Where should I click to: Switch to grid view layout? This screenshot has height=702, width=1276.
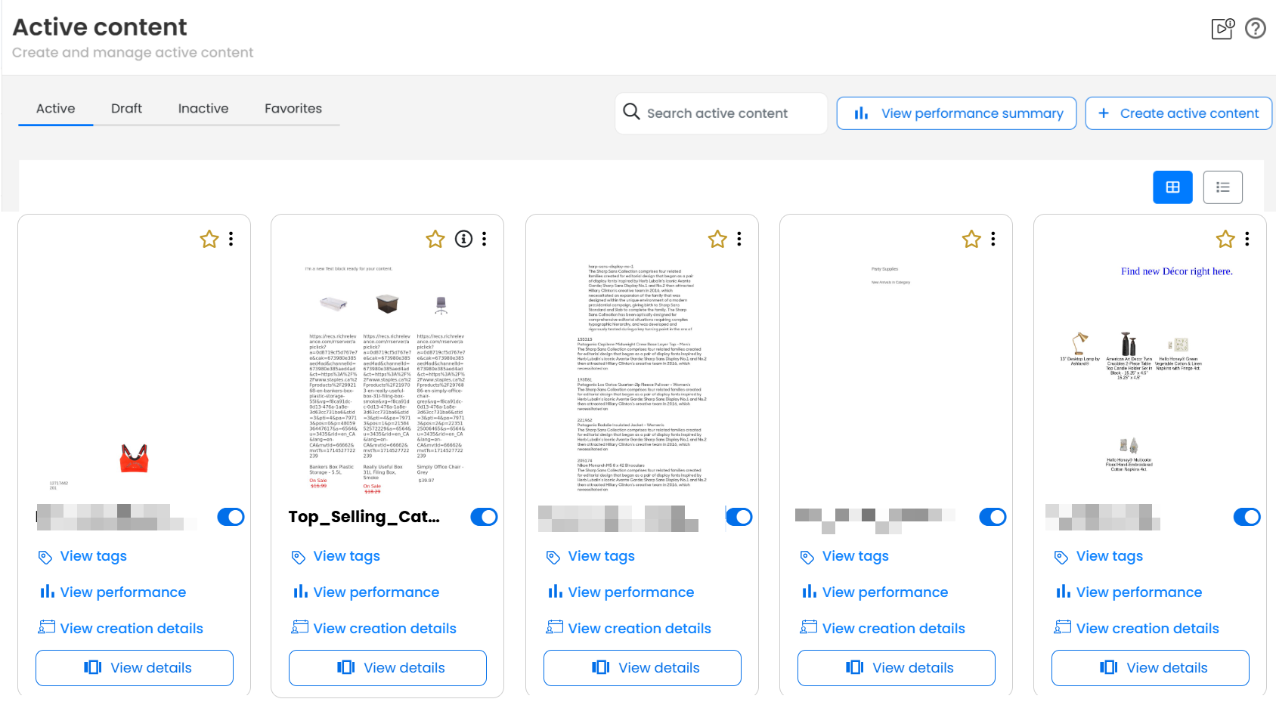[1172, 187]
